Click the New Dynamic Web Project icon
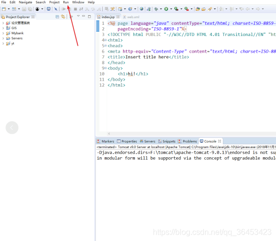The image size is (276, 241). click(x=120, y=9)
